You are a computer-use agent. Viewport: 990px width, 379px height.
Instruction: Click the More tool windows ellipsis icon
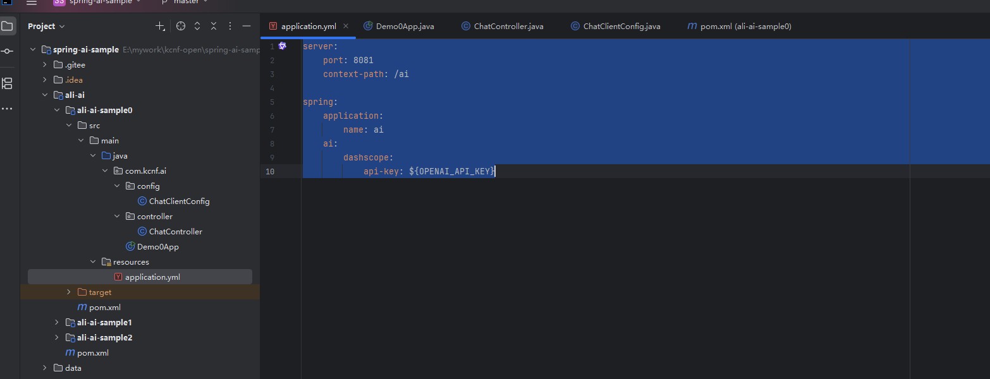coord(7,109)
